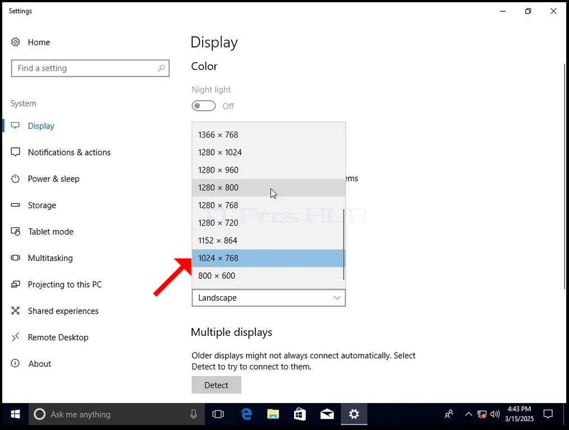Pick 800 × 600 resolution
Viewport: 569px width, 430px height.
pos(268,276)
